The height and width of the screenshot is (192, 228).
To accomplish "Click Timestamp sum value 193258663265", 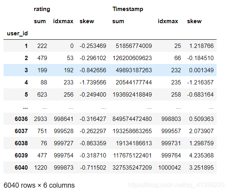I will pyautogui.click(x=132, y=131).
